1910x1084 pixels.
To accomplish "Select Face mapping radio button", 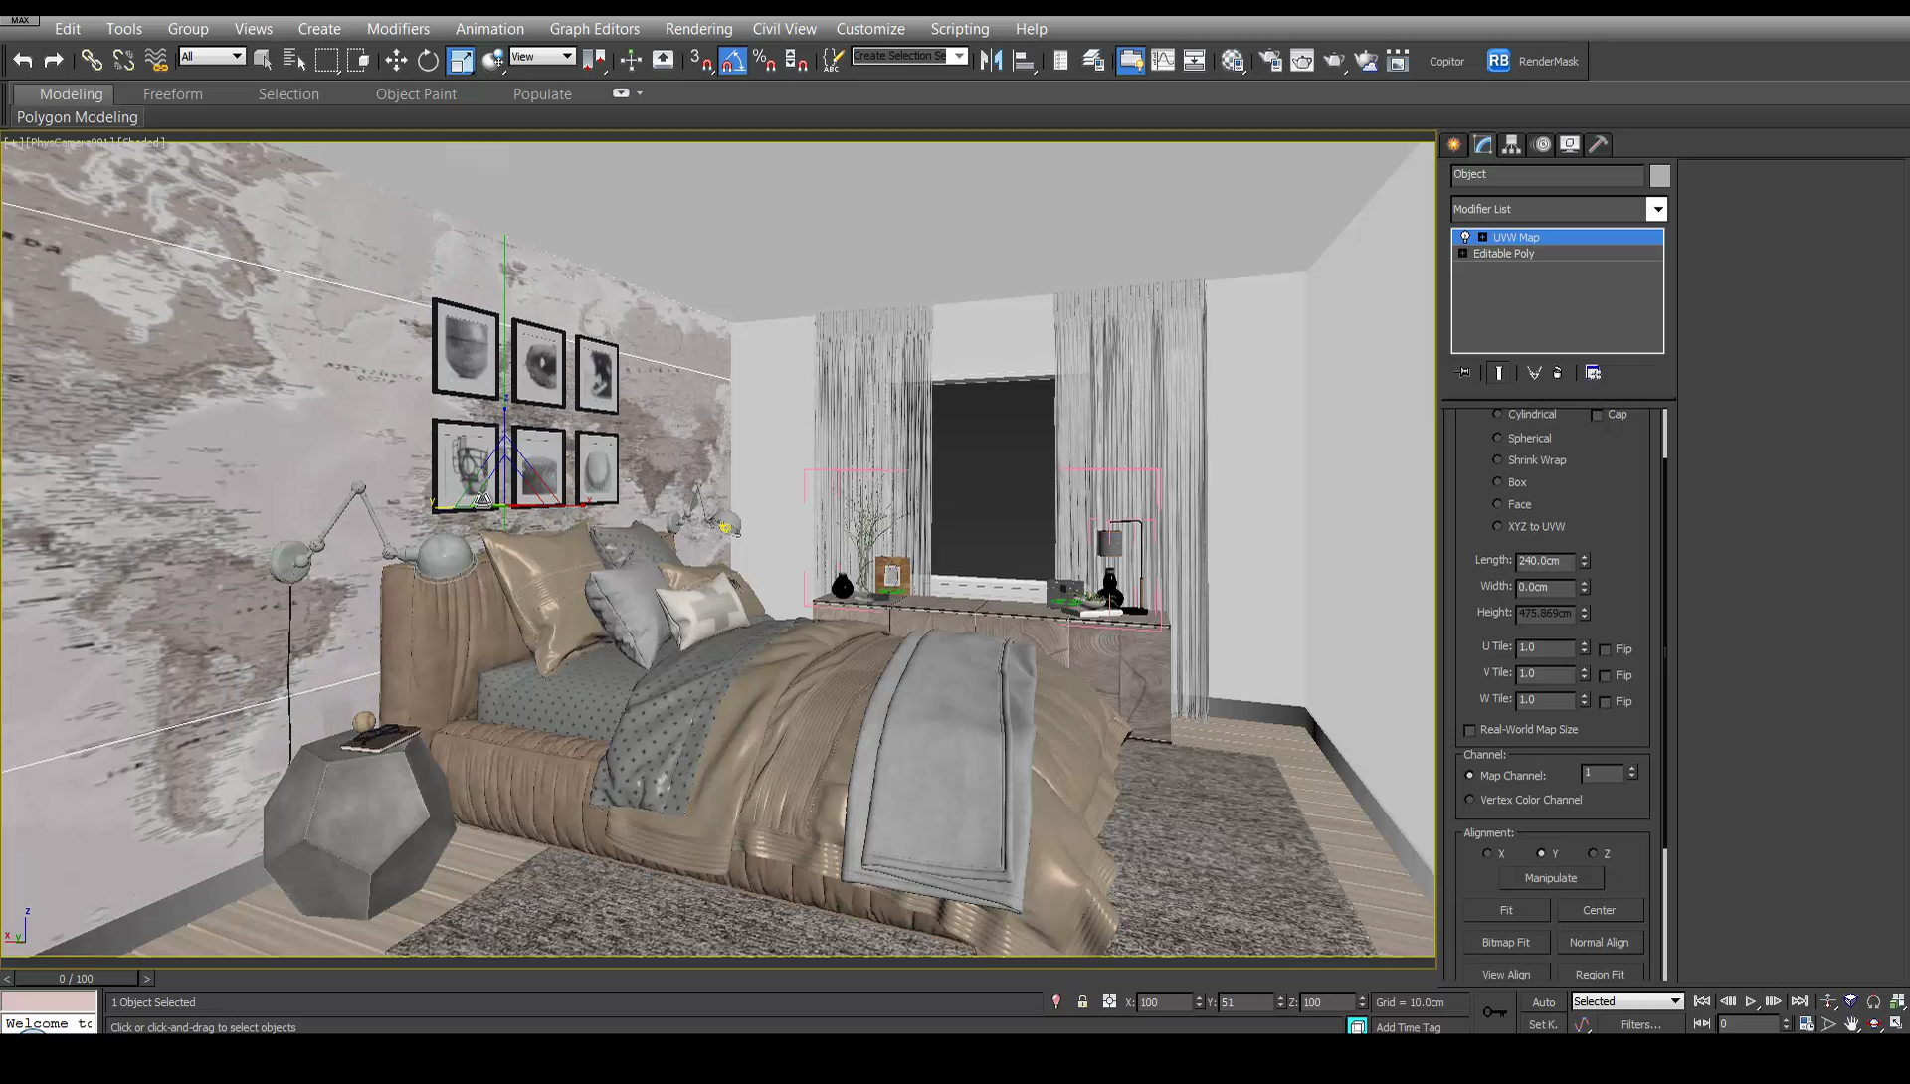I will pyautogui.click(x=1497, y=503).
